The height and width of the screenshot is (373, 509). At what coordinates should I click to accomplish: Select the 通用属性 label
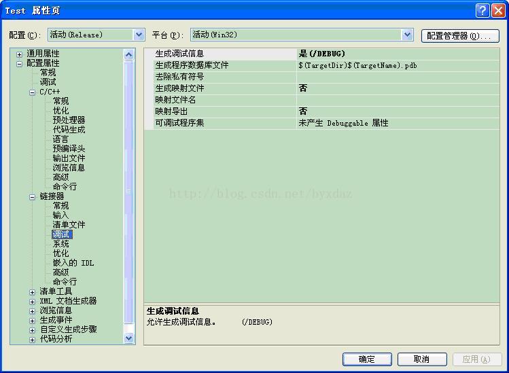(x=43, y=54)
